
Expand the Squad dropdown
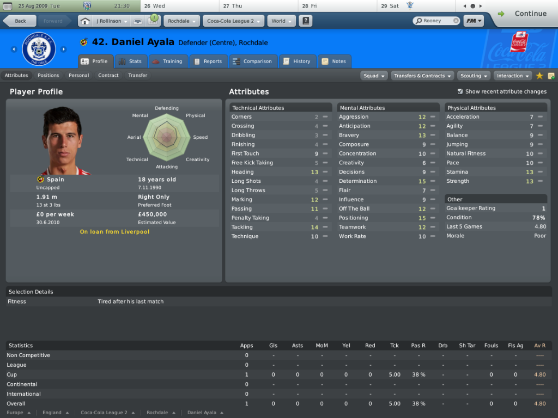tap(374, 76)
